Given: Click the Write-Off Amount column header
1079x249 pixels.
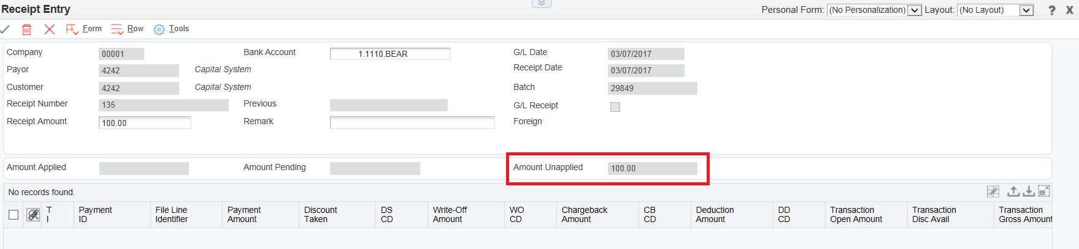Looking at the screenshot, I should (450, 215).
